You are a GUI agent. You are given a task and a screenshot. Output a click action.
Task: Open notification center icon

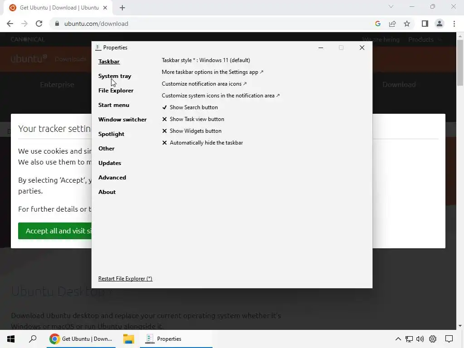[x=449, y=339]
